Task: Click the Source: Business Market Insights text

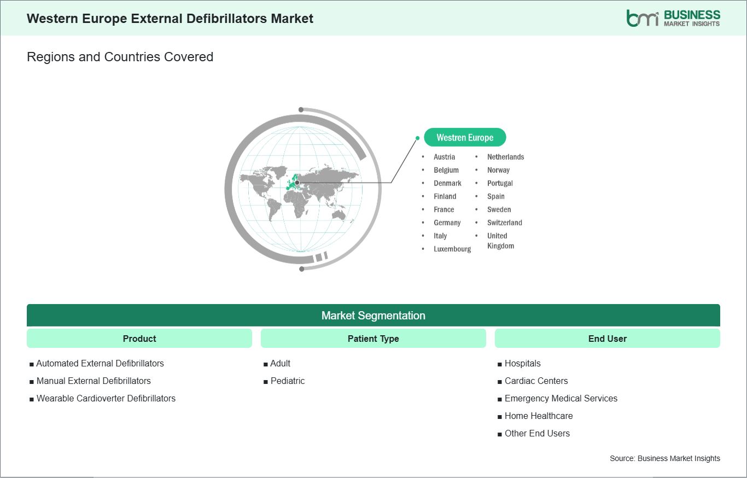Action: coord(665,458)
